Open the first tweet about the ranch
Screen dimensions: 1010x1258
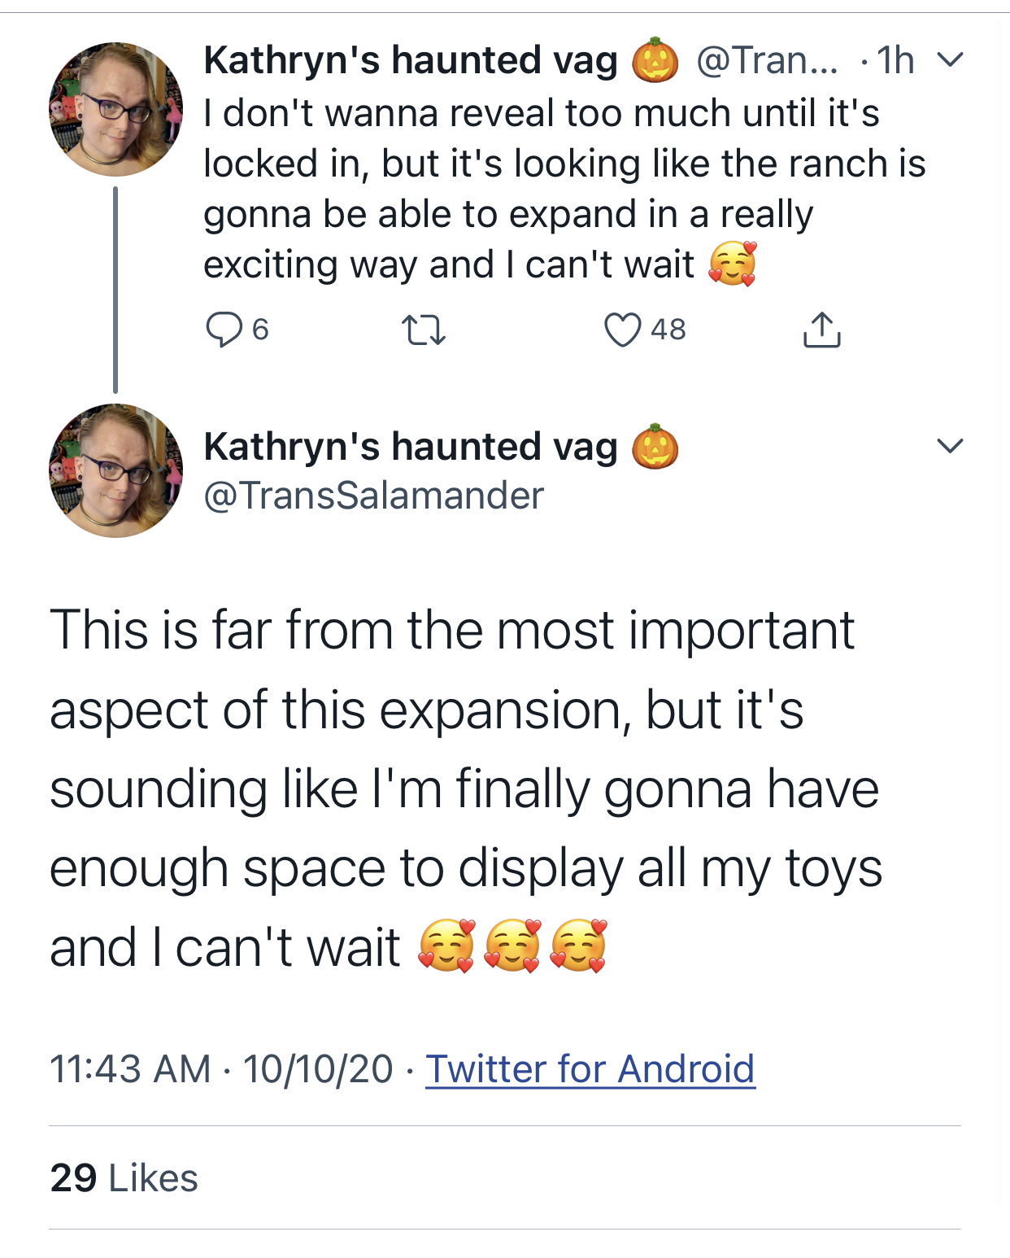click(564, 189)
